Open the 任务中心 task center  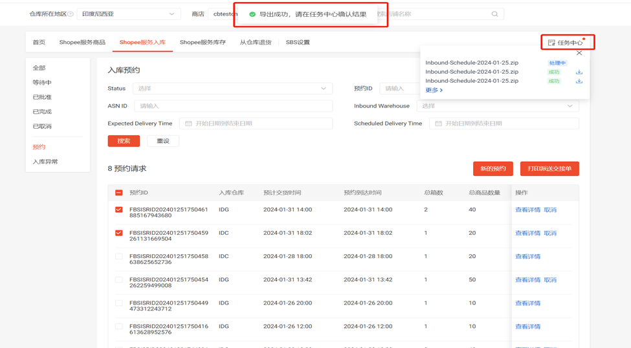567,43
